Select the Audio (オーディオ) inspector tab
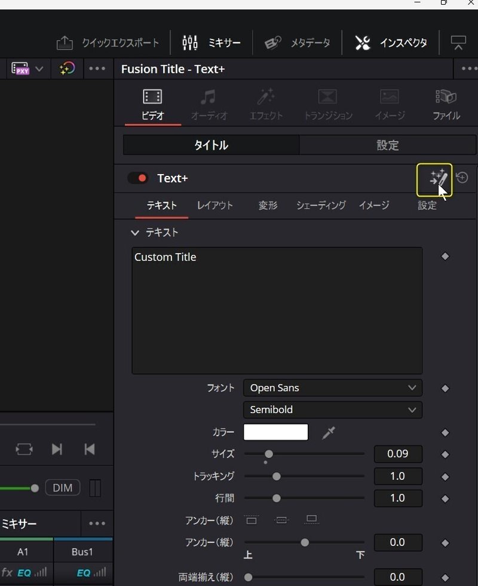Screen dimensions: 478x586 (209, 105)
